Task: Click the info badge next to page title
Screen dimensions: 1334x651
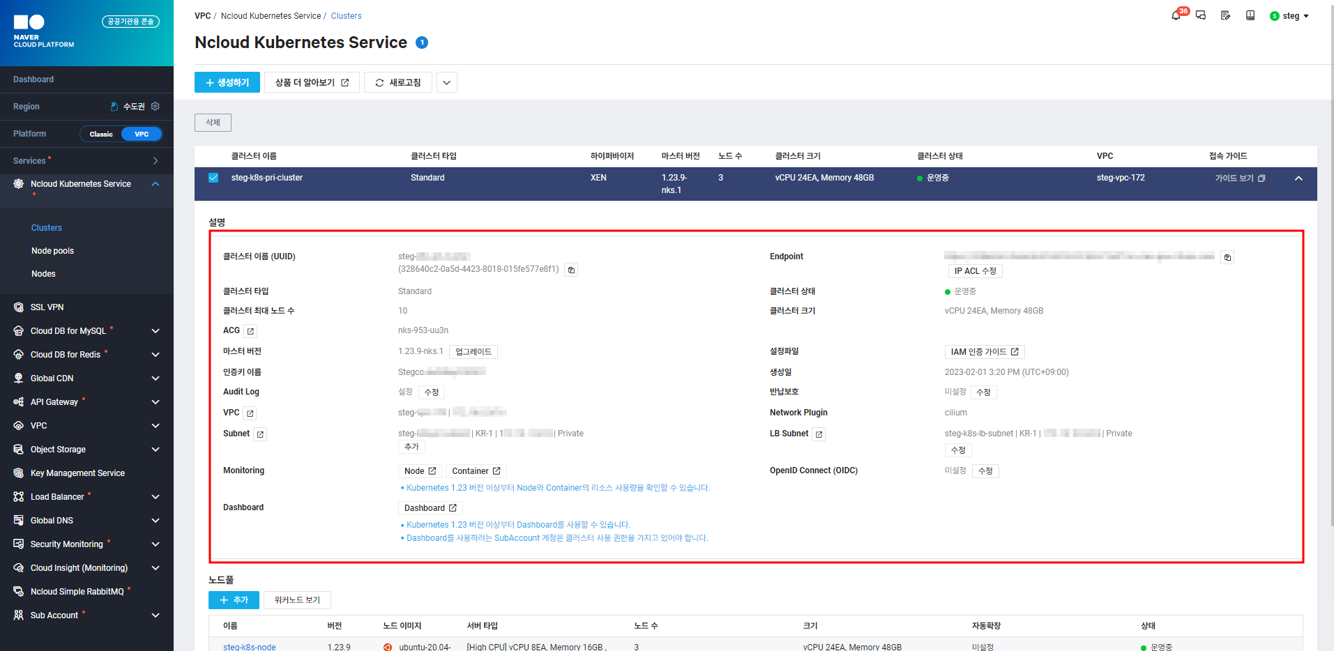Action: coord(422,43)
